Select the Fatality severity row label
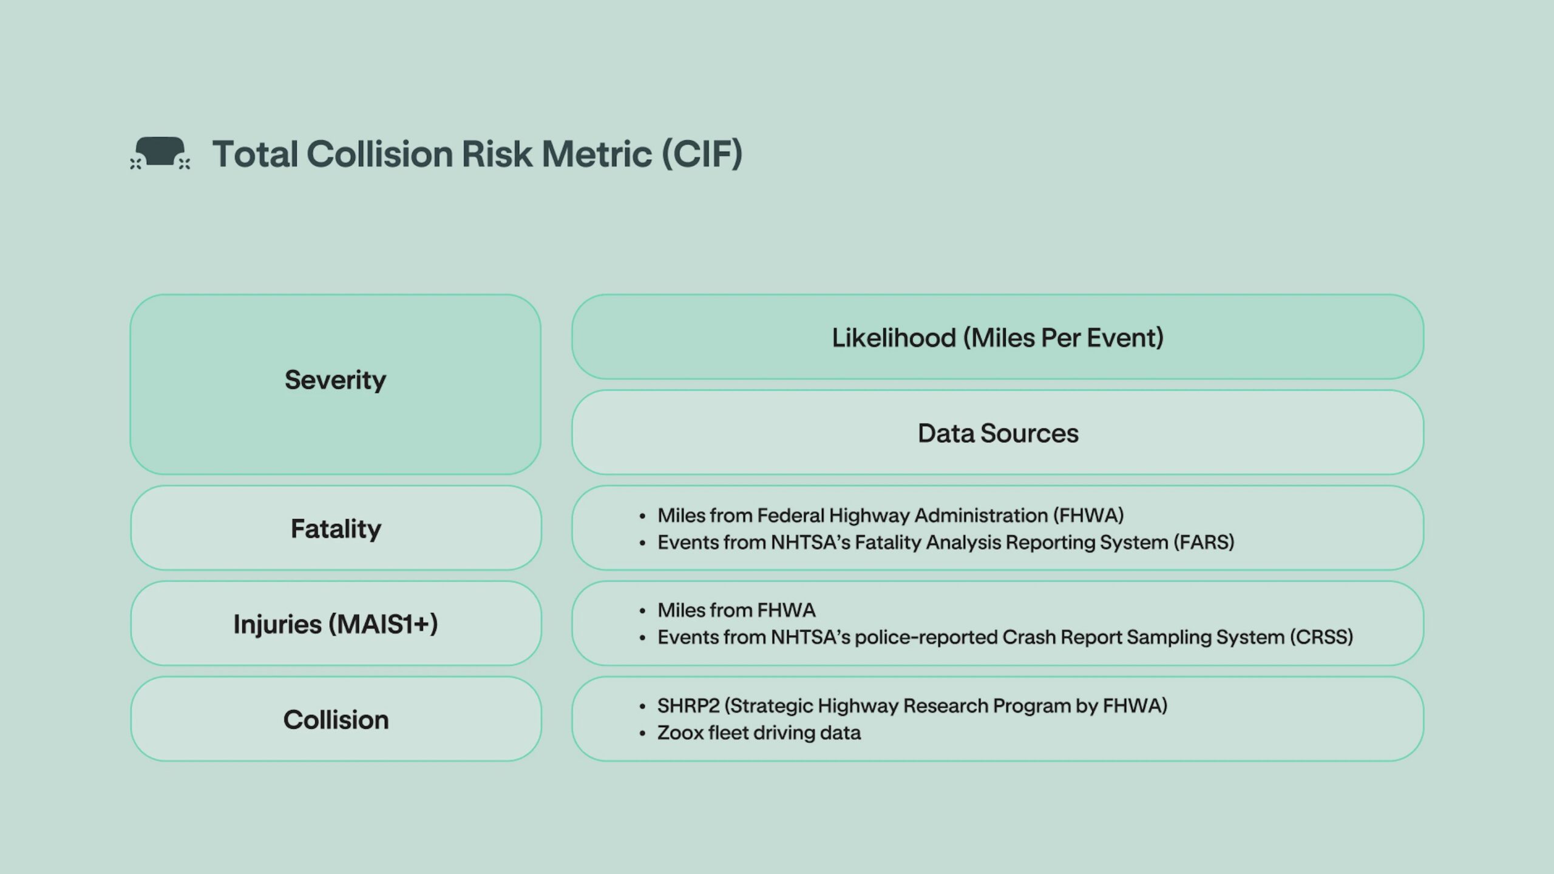 [x=336, y=527]
